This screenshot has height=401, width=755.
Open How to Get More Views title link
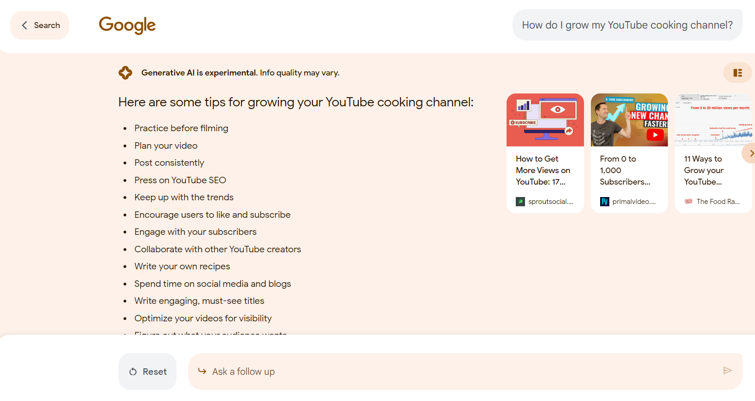click(543, 170)
